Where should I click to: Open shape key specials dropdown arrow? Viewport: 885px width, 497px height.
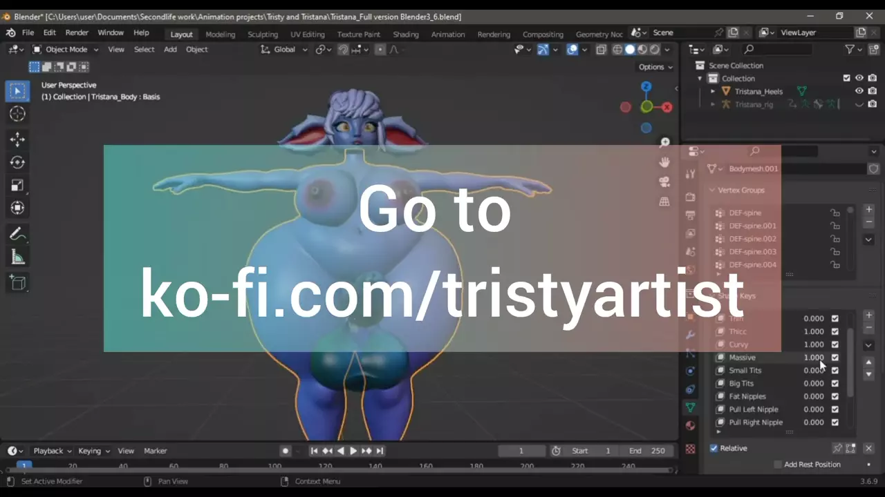click(x=869, y=345)
